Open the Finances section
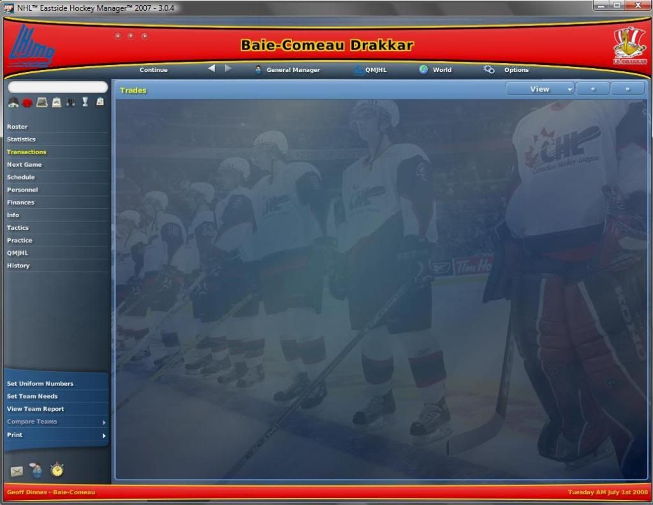 coord(20,203)
